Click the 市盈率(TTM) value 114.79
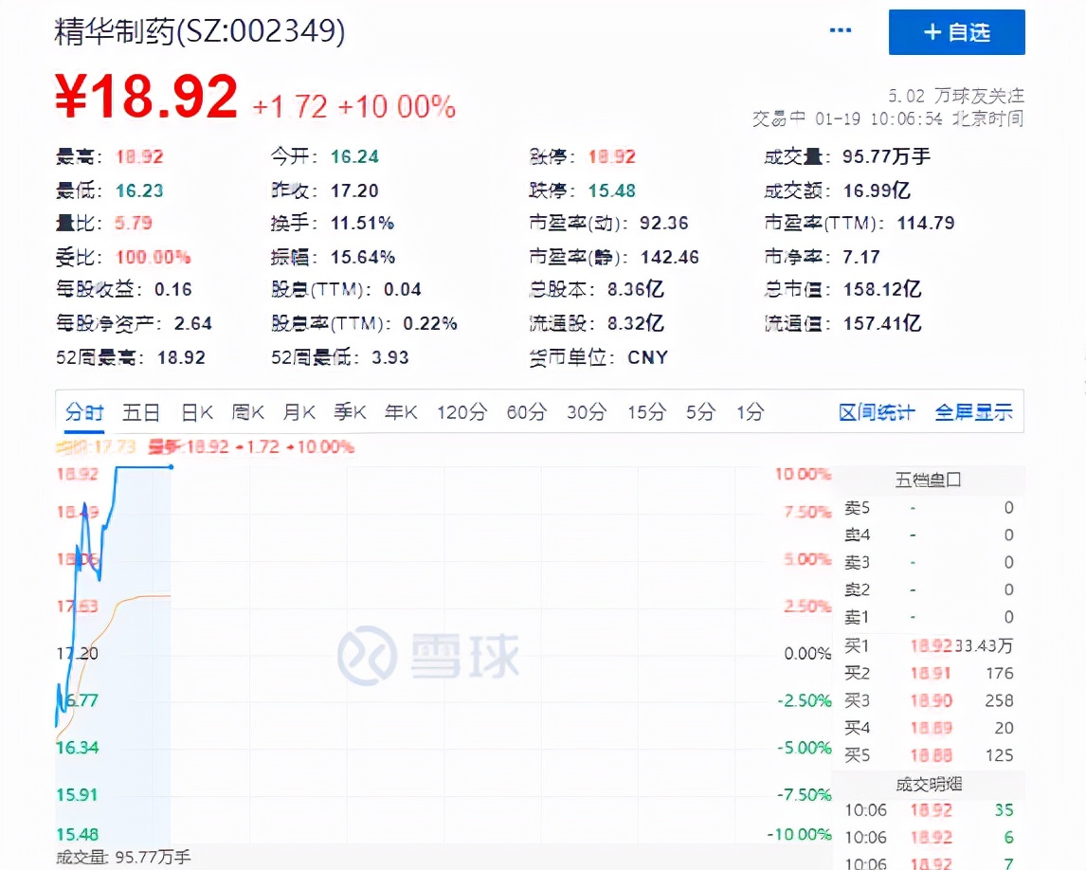 [x=926, y=223]
